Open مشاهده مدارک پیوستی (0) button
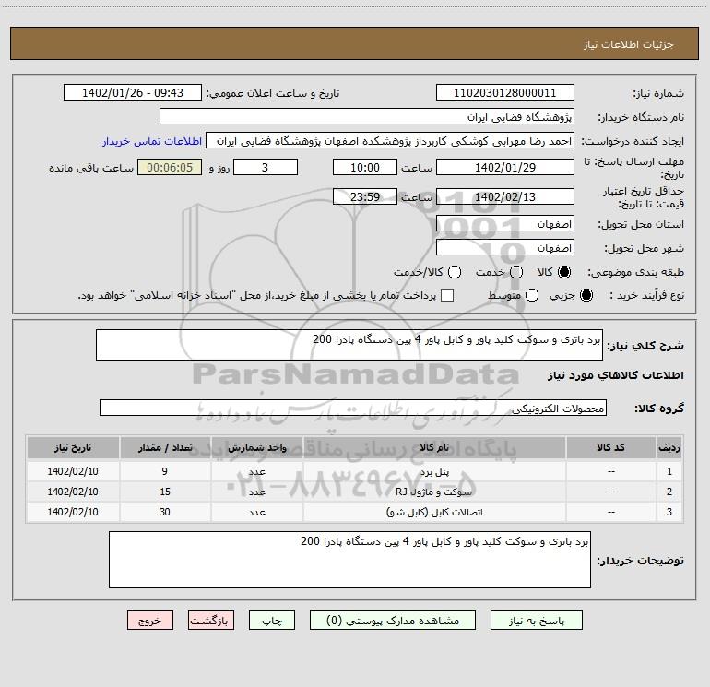The height and width of the screenshot is (687, 710). (x=393, y=621)
